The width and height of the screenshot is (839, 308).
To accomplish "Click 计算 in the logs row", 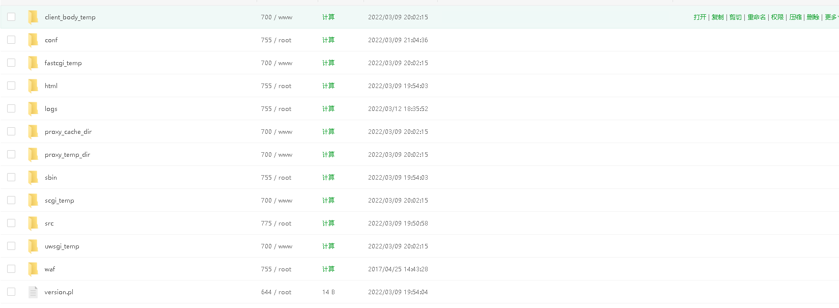I will 328,109.
